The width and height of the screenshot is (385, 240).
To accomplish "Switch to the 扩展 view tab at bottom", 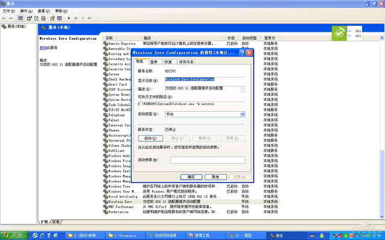I will click(x=45, y=222).
